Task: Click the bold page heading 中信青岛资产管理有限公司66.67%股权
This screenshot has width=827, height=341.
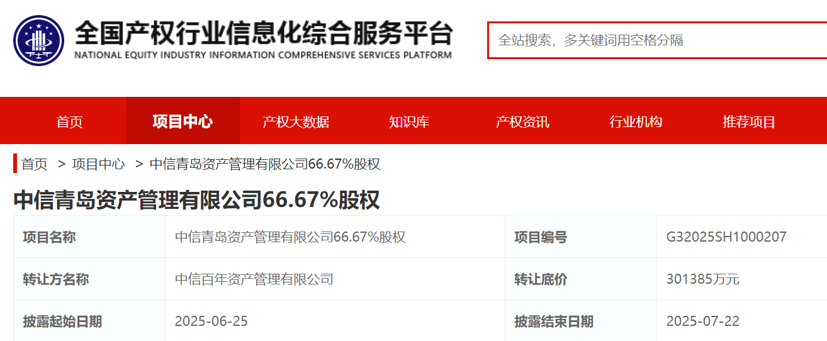Action: coord(196,199)
